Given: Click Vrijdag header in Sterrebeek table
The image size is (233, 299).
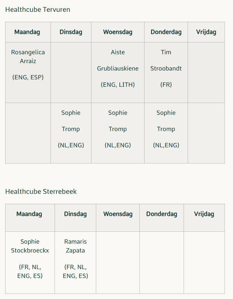Looking at the screenshot, I should (204, 218).
